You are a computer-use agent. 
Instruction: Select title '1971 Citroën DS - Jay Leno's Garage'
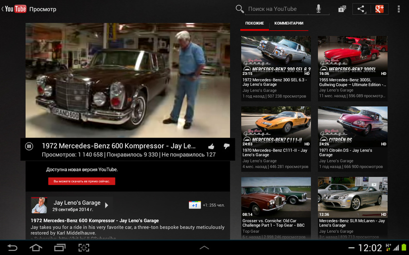(346, 152)
